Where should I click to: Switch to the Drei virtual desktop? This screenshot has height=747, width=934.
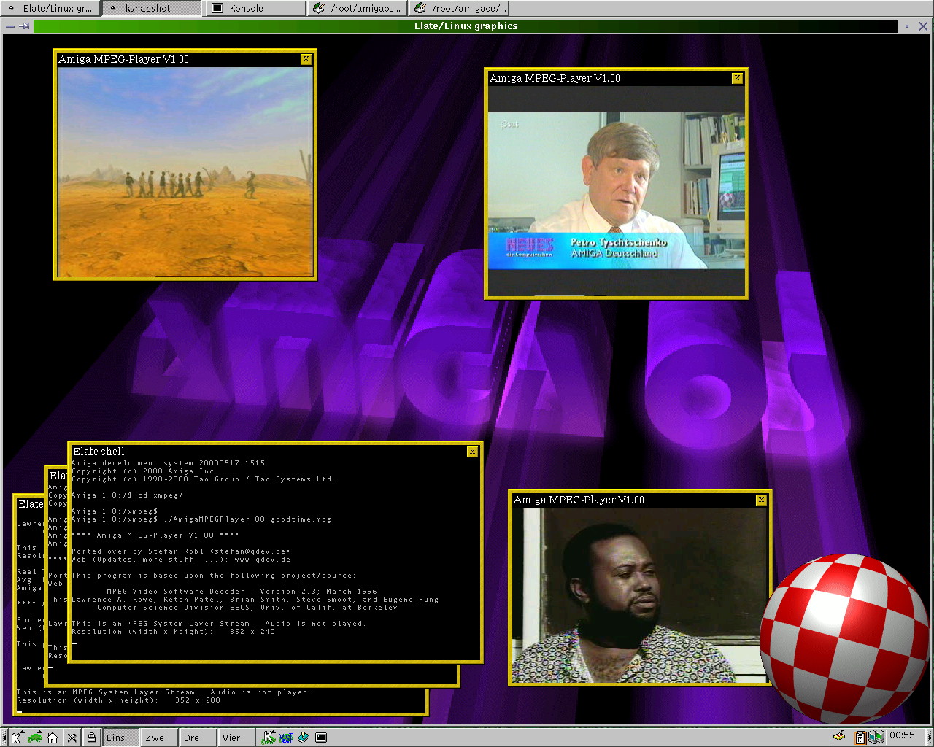click(x=198, y=738)
